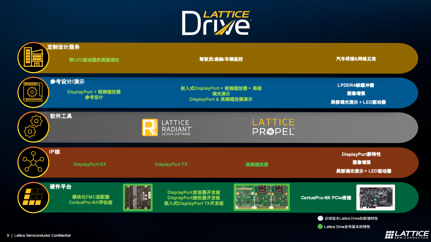The height and width of the screenshot is (242, 431).
Task: Click the DisplayPort接收器开发板 text
Action: click(194, 198)
